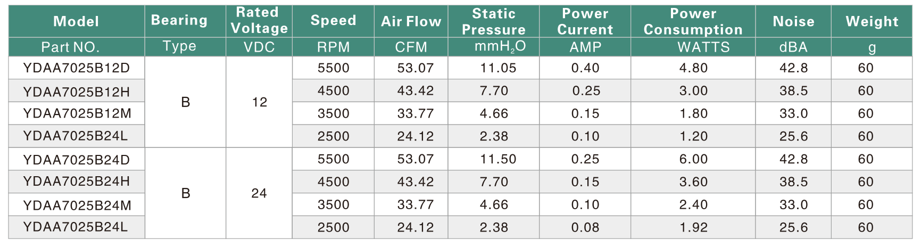Screen dimensions: 921x247
Task: Select the Power Consumption column header
Action: point(693,21)
